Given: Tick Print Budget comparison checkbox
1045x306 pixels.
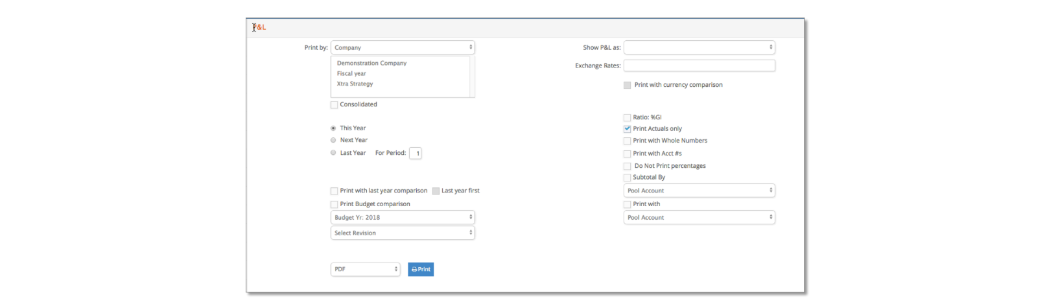Looking at the screenshot, I should (335, 204).
